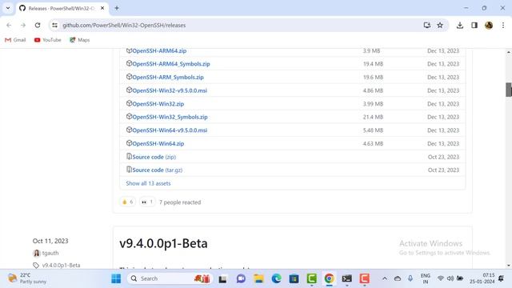Image resolution: width=512 pixels, height=288 pixels.
Task: Go forward in browser history
Action: coord(23,25)
